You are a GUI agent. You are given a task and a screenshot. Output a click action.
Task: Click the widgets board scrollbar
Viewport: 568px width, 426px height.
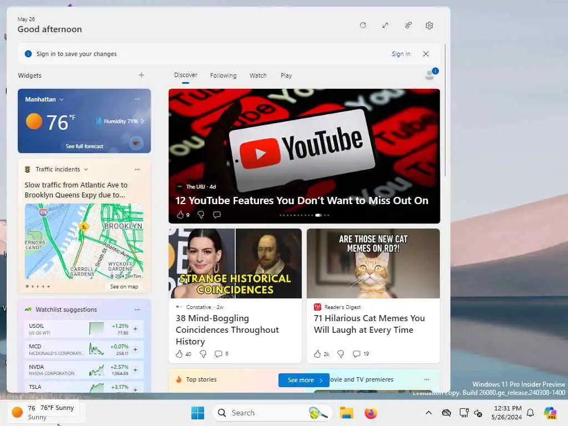(445, 110)
